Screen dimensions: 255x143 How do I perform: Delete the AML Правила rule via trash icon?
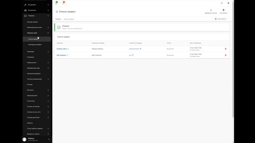[x=226, y=55]
